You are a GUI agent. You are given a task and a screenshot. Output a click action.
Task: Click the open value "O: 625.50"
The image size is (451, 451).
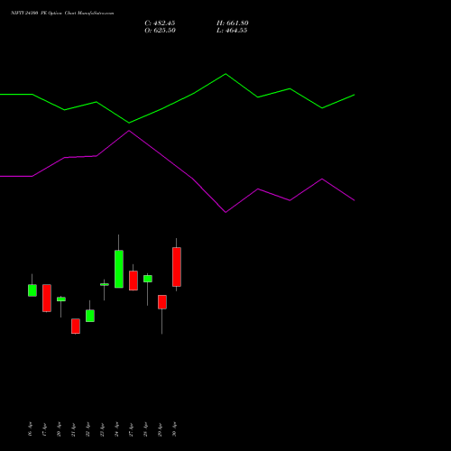click(x=160, y=31)
